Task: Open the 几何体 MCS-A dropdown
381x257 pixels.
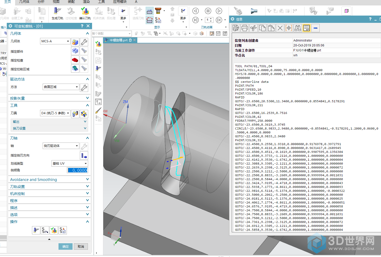Action: [55, 41]
